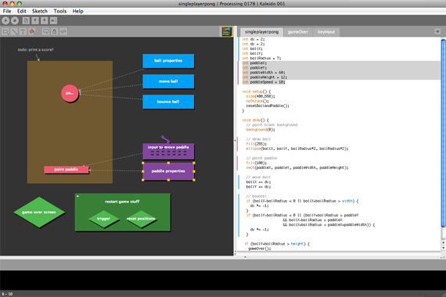The image size is (446, 297).
Task: Stop the running sketch
Action: 15,20
